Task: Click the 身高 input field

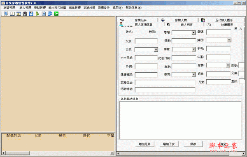Action: (x=184, y=66)
